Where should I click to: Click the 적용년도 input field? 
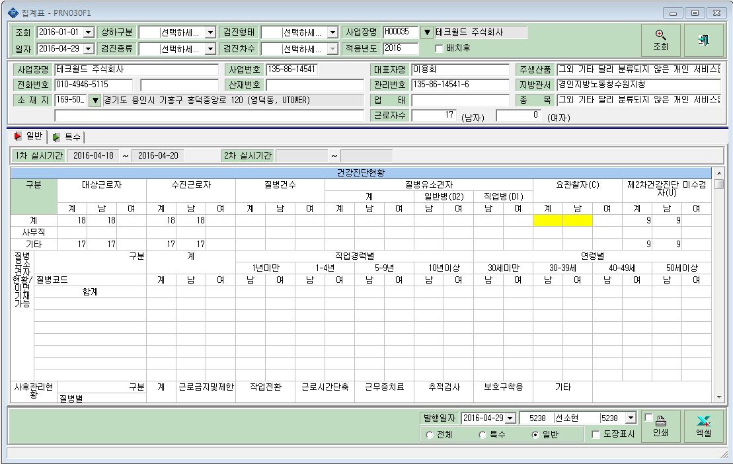click(x=401, y=48)
